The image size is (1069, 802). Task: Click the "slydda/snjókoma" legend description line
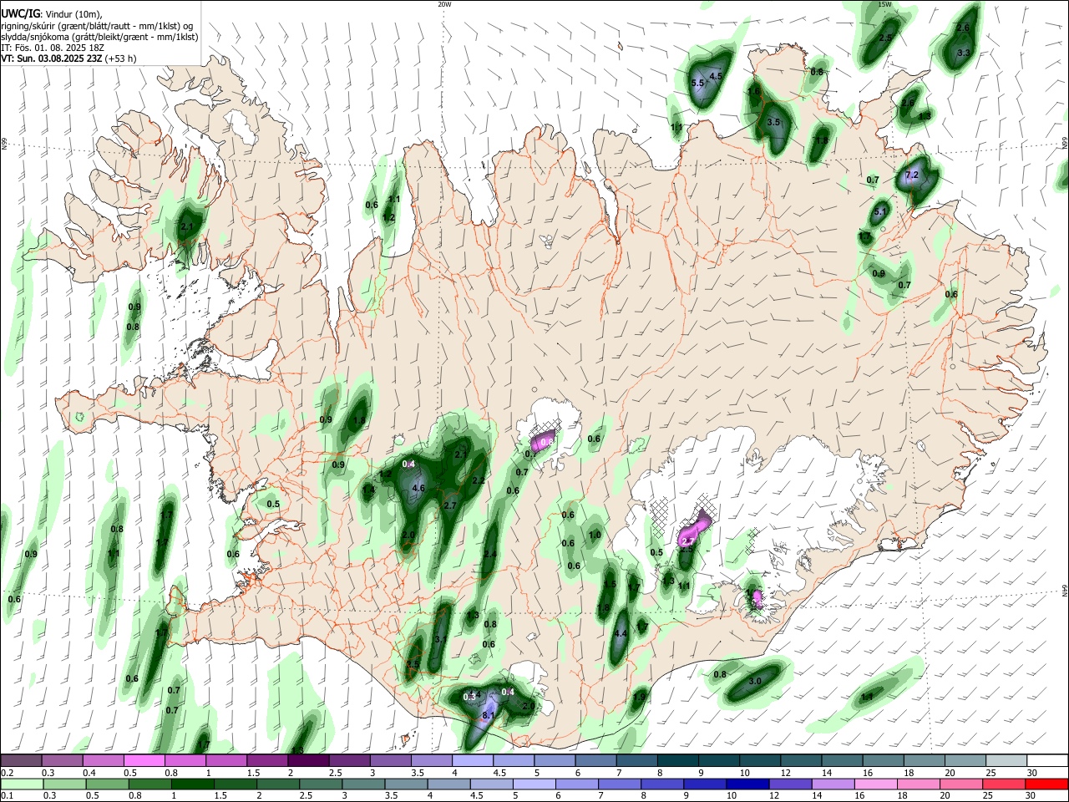(x=99, y=37)
